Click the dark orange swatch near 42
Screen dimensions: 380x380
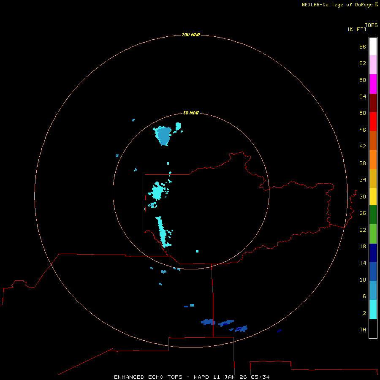(373, 141)
